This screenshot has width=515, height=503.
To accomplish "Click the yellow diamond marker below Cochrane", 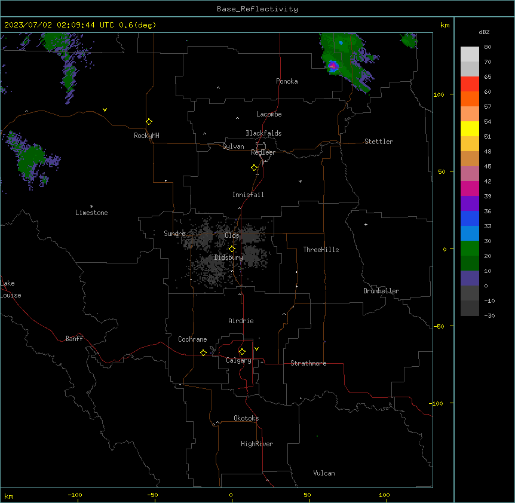I will 203,352.
